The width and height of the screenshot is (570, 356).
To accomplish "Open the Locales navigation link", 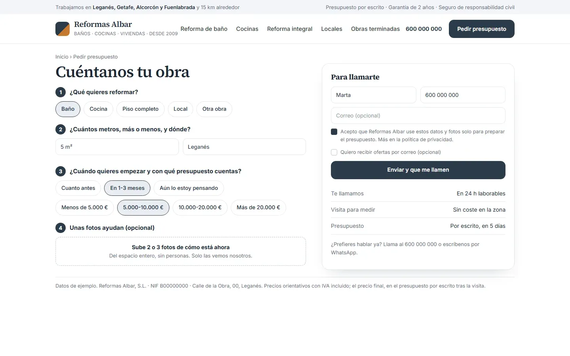I will pyautogui.click(x=332, y=29).
